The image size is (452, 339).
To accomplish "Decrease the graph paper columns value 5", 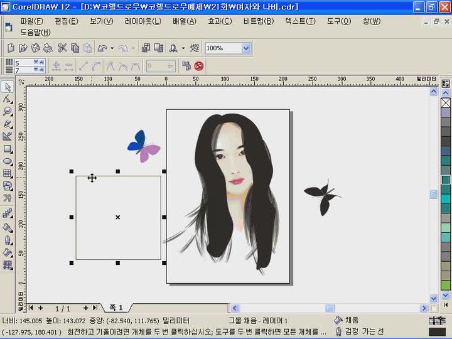I will [x=36, y=62].
